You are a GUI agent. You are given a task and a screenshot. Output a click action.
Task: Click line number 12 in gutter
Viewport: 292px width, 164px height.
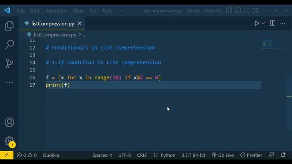(32, 47)
